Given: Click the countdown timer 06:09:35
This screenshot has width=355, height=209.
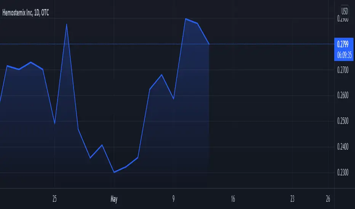Looking at the screenshot, I should coord(344,55).
